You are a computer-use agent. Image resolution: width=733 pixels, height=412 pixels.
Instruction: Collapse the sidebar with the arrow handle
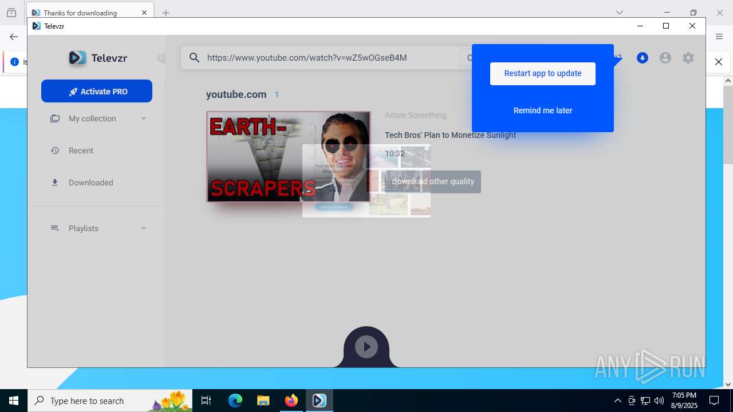161,58
